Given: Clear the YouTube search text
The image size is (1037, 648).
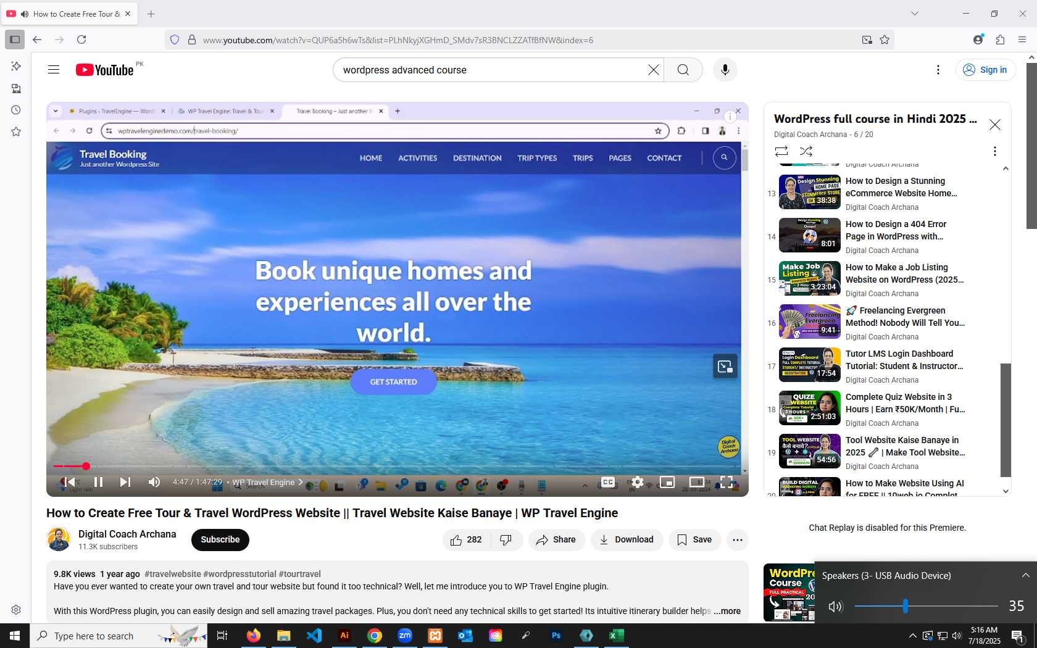Looking at the screenshot, I should click(x=653, y=70).
